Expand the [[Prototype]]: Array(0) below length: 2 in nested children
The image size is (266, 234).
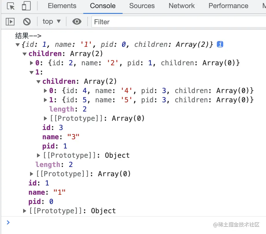(45, 118)
